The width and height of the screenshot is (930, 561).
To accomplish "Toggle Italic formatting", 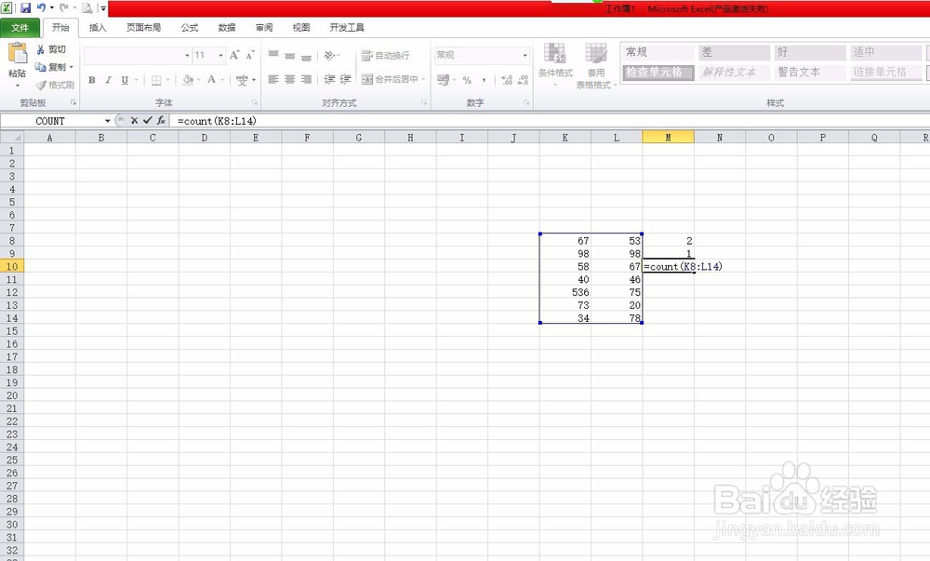I will (x=108, y=79).
